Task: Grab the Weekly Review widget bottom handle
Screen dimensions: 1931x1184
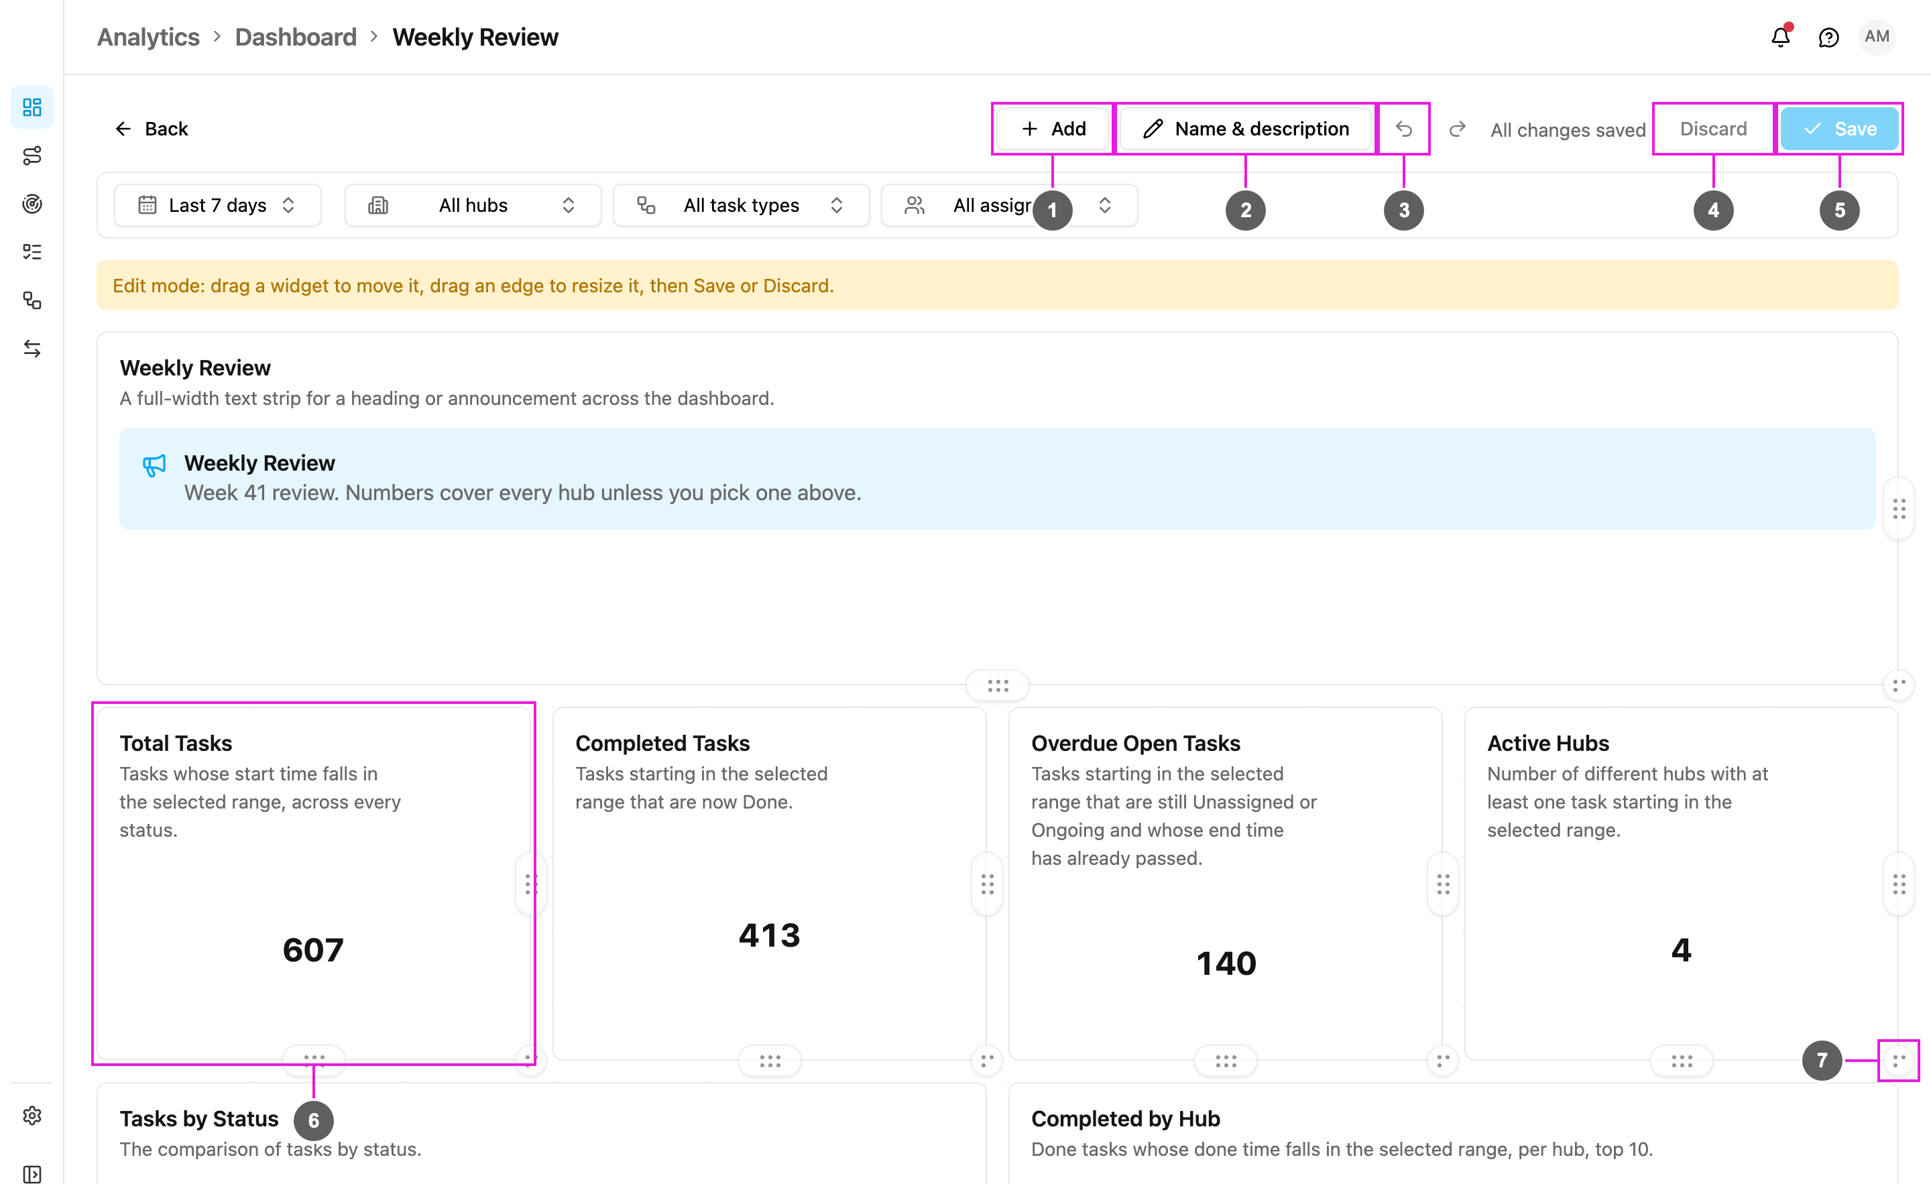Action: point(998,686)
